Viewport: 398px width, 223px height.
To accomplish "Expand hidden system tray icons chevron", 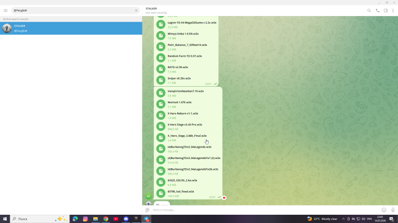I will pyautogui.click(x=344, y=219).
